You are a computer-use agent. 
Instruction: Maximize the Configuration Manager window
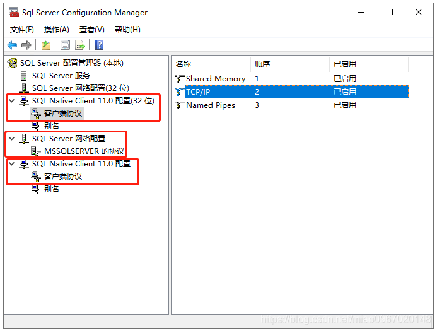coord(390,12)
